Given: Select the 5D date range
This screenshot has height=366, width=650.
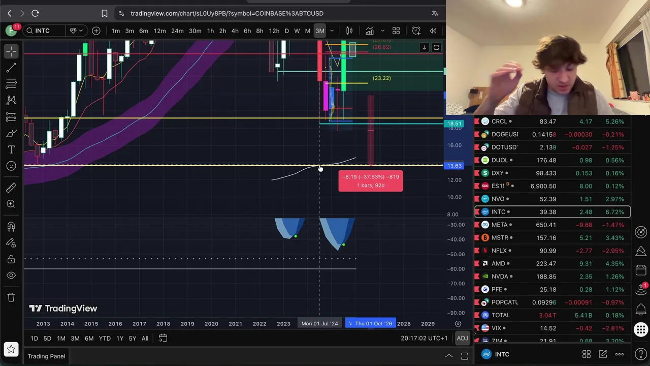Looking at the screenshot, I should click(47, 339).
